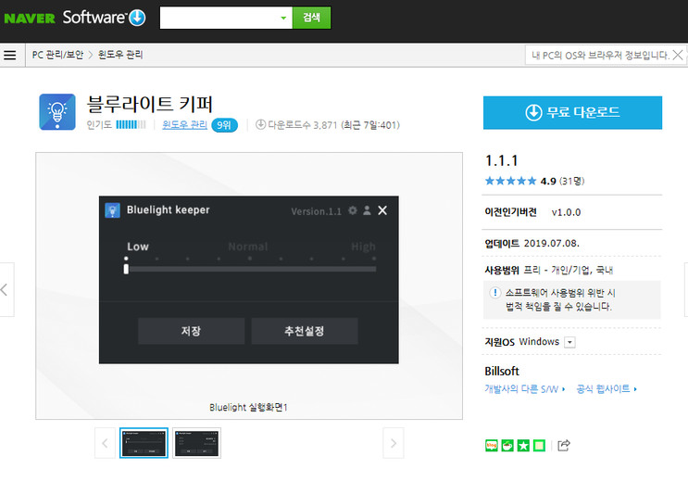Click the green 검색 search button
This screenshot has width=688, height=494.
click(x=311, y=18)
